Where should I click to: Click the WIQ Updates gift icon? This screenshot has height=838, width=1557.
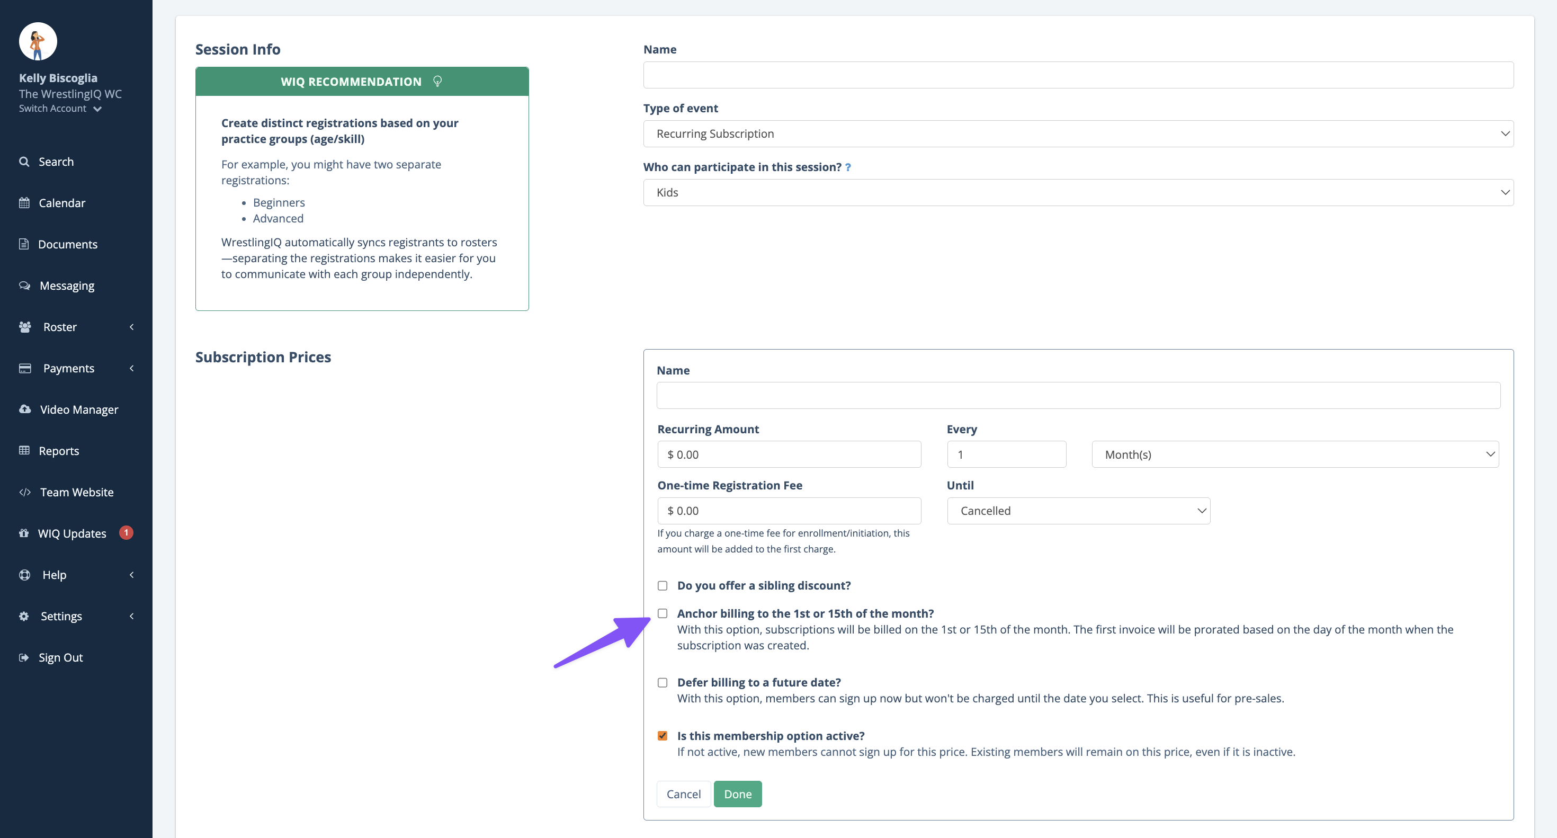point(24,533)
